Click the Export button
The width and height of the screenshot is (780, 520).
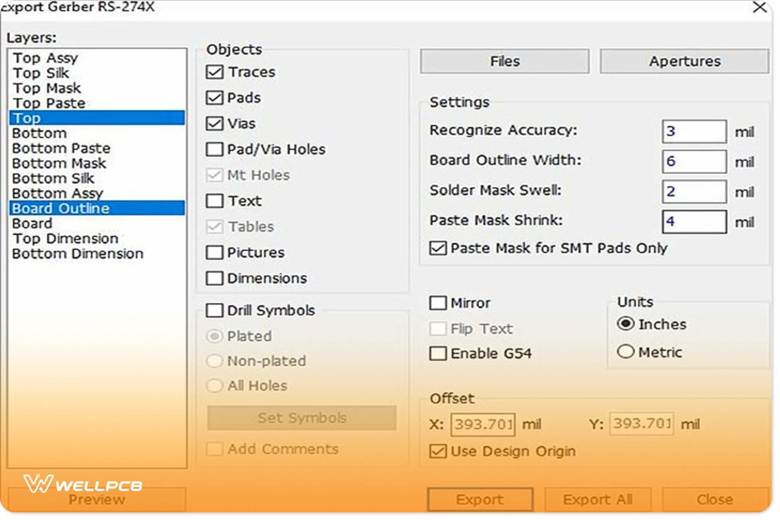pyautogui.click(x=479, y=499)
